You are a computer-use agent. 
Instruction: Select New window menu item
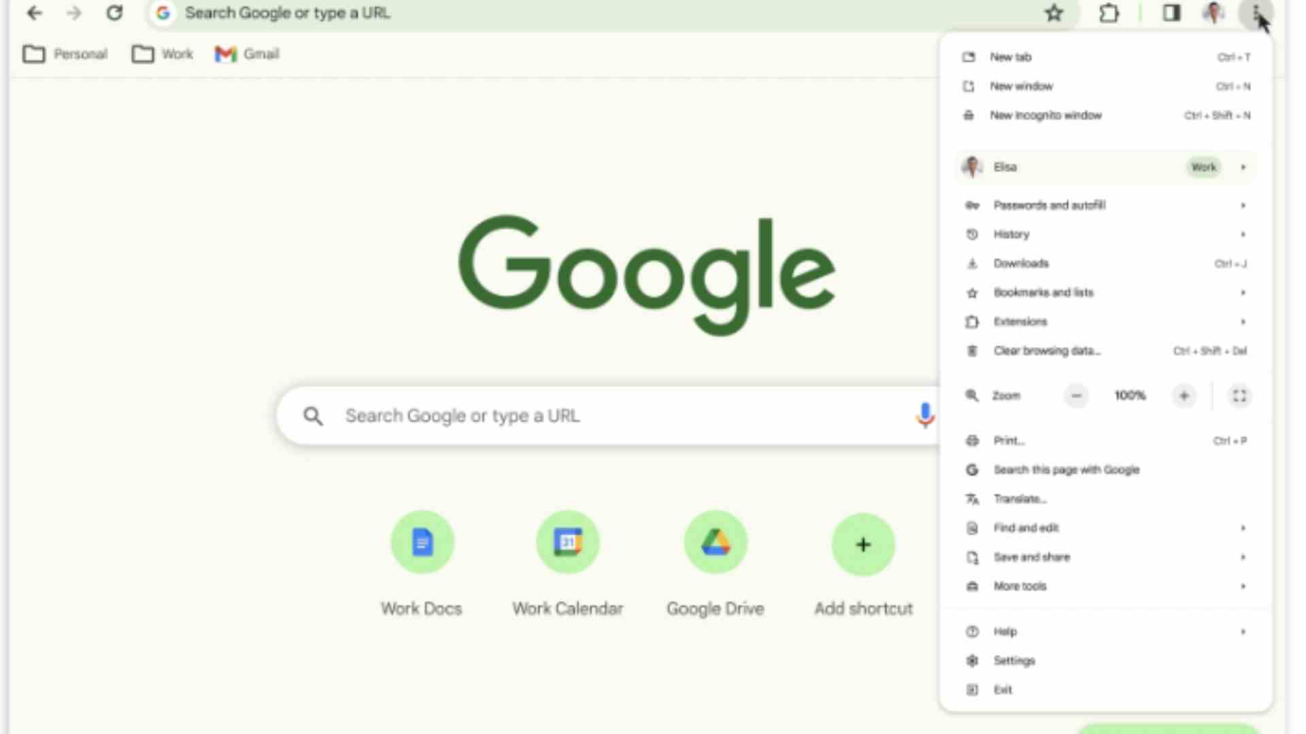1022,85
